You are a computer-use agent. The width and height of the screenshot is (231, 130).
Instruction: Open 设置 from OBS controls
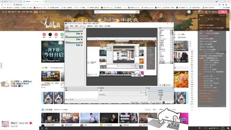coord(161,97)
